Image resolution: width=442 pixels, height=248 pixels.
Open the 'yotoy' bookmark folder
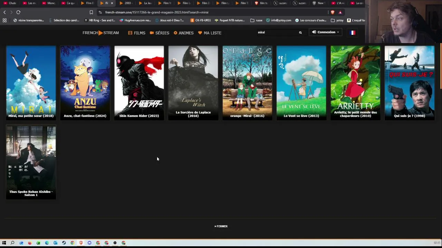(x=337, y=20)
